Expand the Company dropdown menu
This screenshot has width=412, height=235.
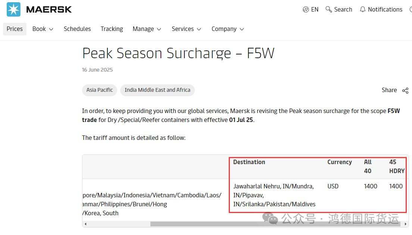click(228, 29)
